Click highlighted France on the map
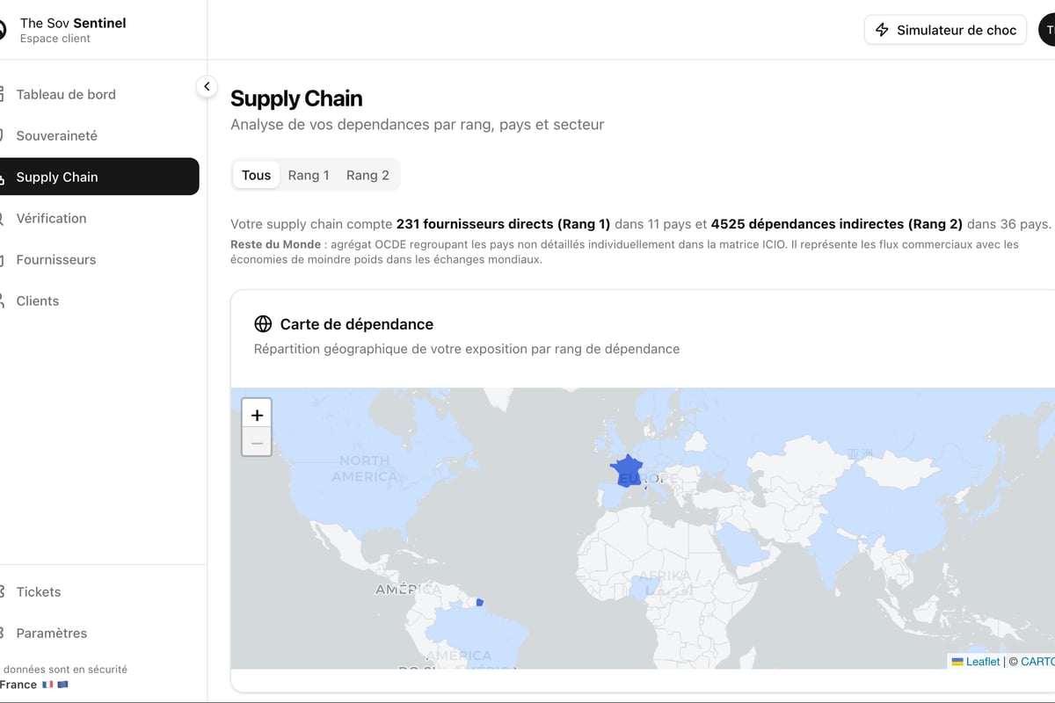The image size is (1055, 703). tap(628, 468)
